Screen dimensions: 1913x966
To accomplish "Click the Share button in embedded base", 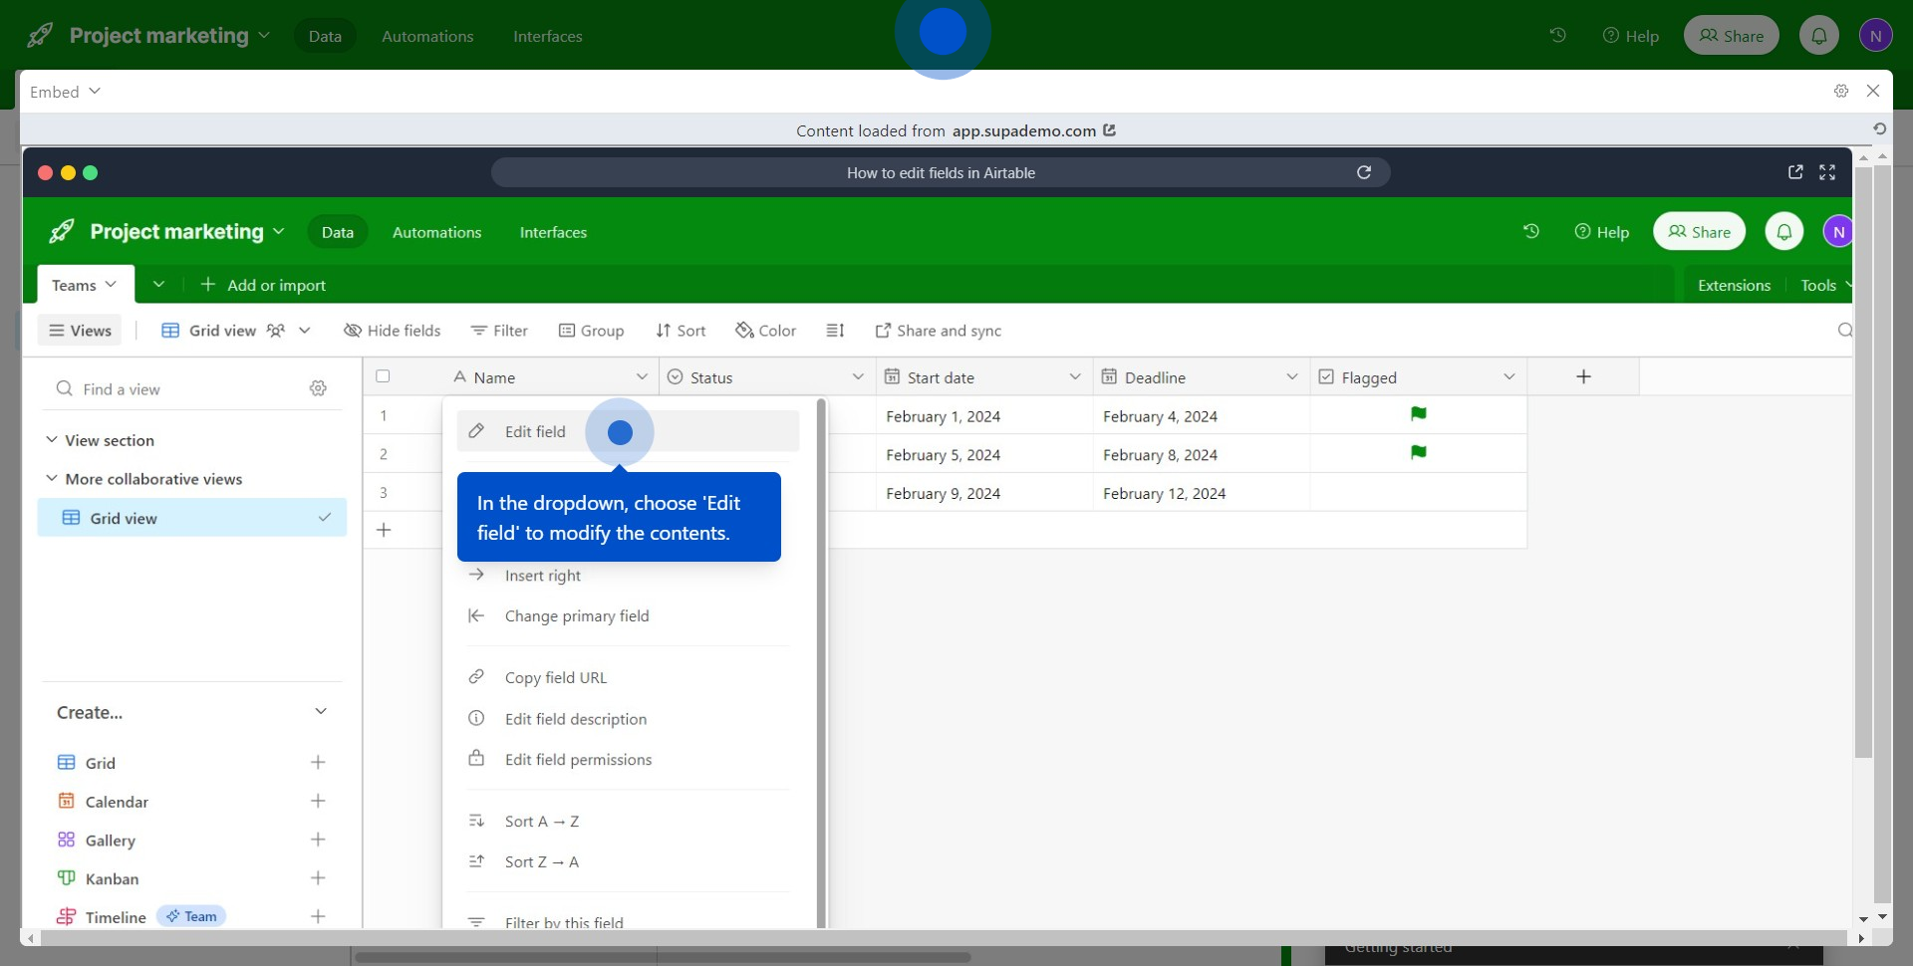I will pyautogui.click(x=1699, y=232).
